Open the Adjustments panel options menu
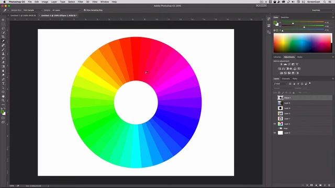Image resolution: width=335 pixels, height=188 pixels. click(333, 57)
